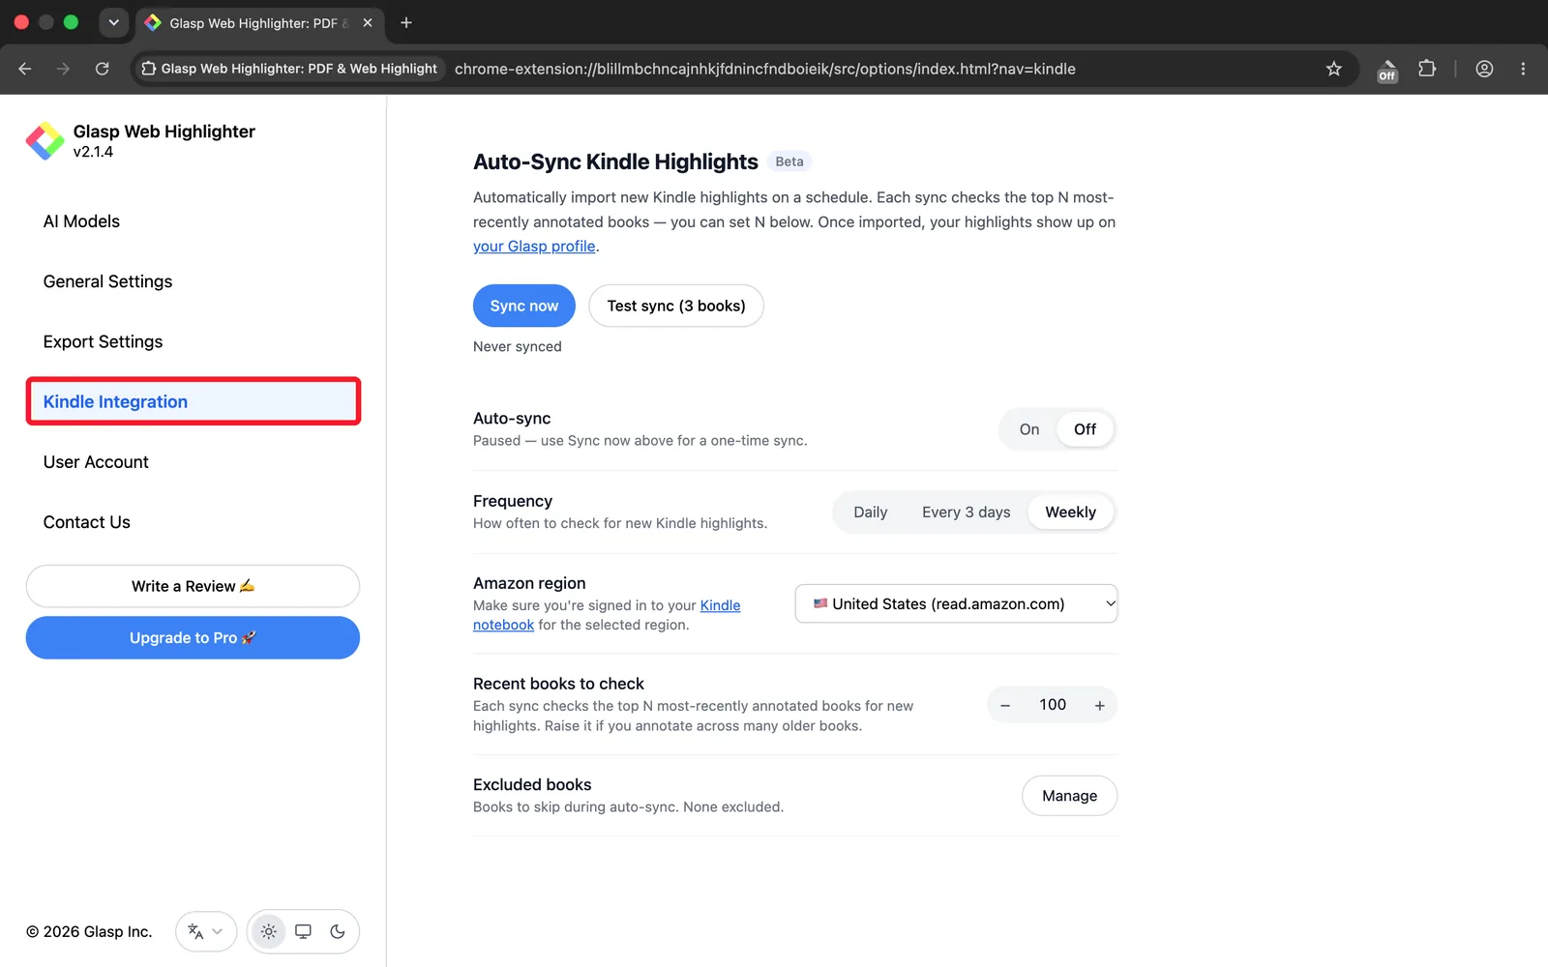This screenshot has height=967, width=1548.
Task: Turn Auto-sync On
Action: [x=1029, y=429]
